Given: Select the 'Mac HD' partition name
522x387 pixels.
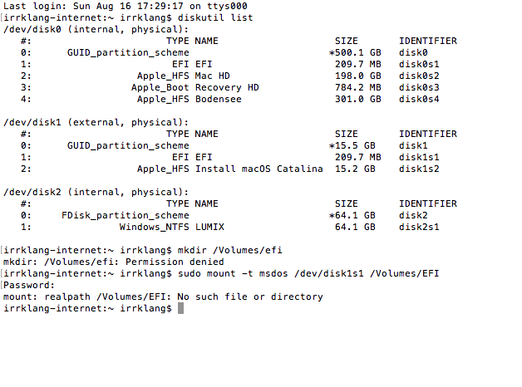Looking at the screenshot, I should [x=215, y=76].
